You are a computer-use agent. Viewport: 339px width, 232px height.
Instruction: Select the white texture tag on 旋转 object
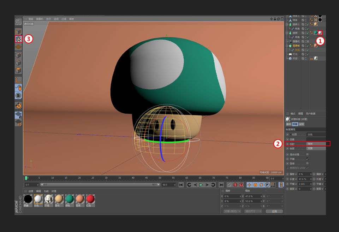pyautogui.click(x=320, y=33)
